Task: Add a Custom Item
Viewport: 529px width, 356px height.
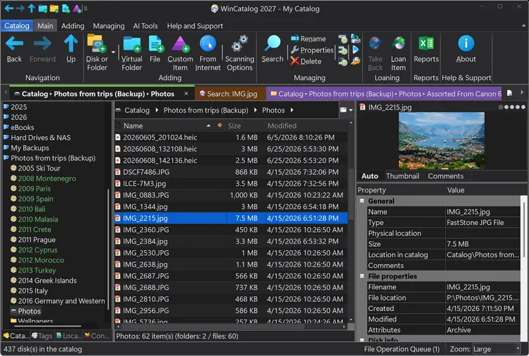Action: [180, 53]
